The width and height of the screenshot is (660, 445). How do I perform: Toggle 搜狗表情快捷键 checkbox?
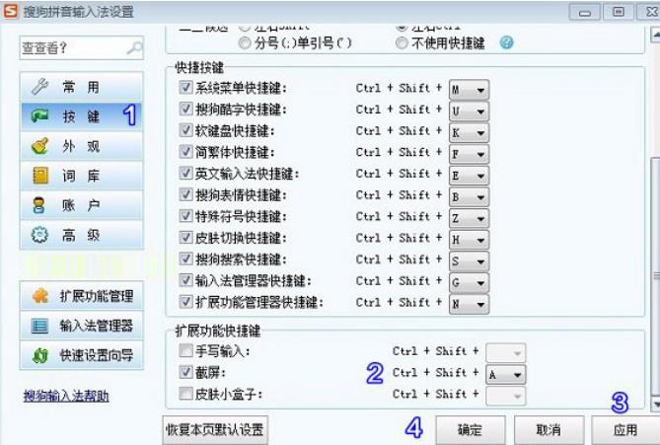click(x=185, y=194)
